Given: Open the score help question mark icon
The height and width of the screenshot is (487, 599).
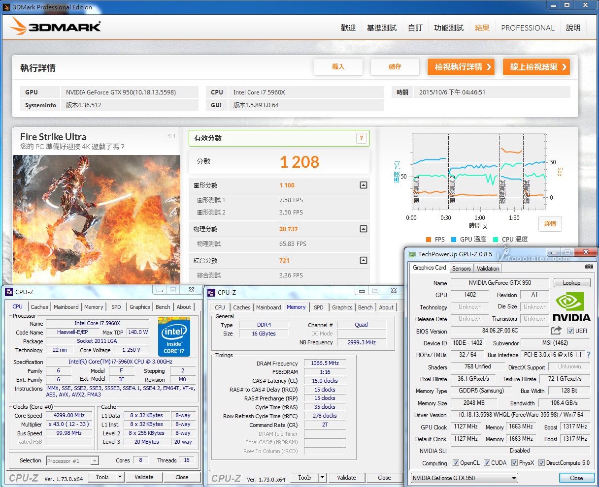Looking at the screenshot, I should 361,138.
